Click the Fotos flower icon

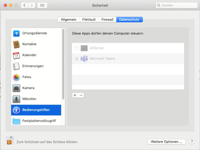coord(16,77)
